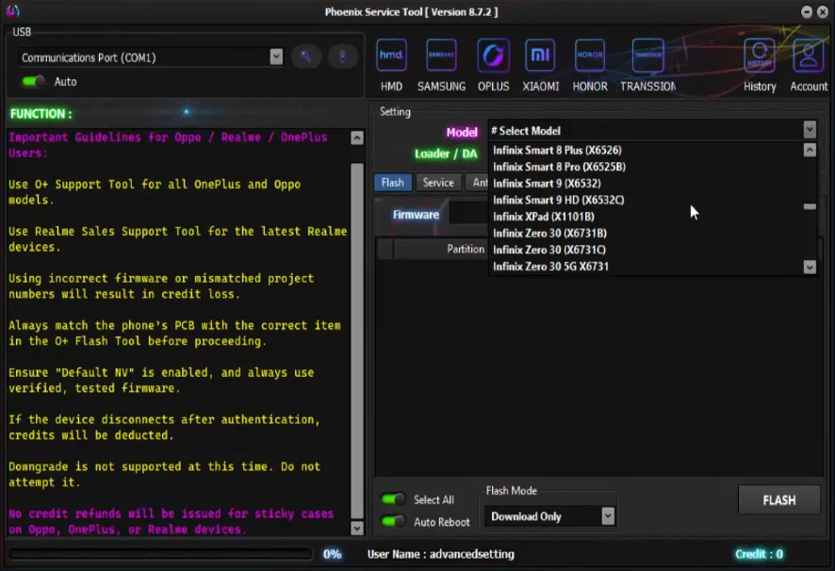Click the function log scroll-down arrow
This screenshot has width=835, height=571.
point(357,528)
